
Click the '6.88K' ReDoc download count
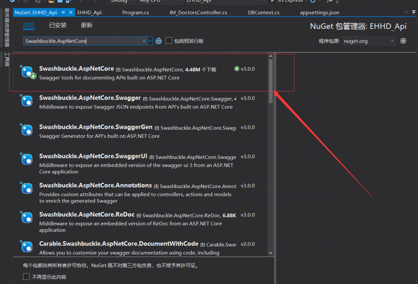click(x=229, y=215)
